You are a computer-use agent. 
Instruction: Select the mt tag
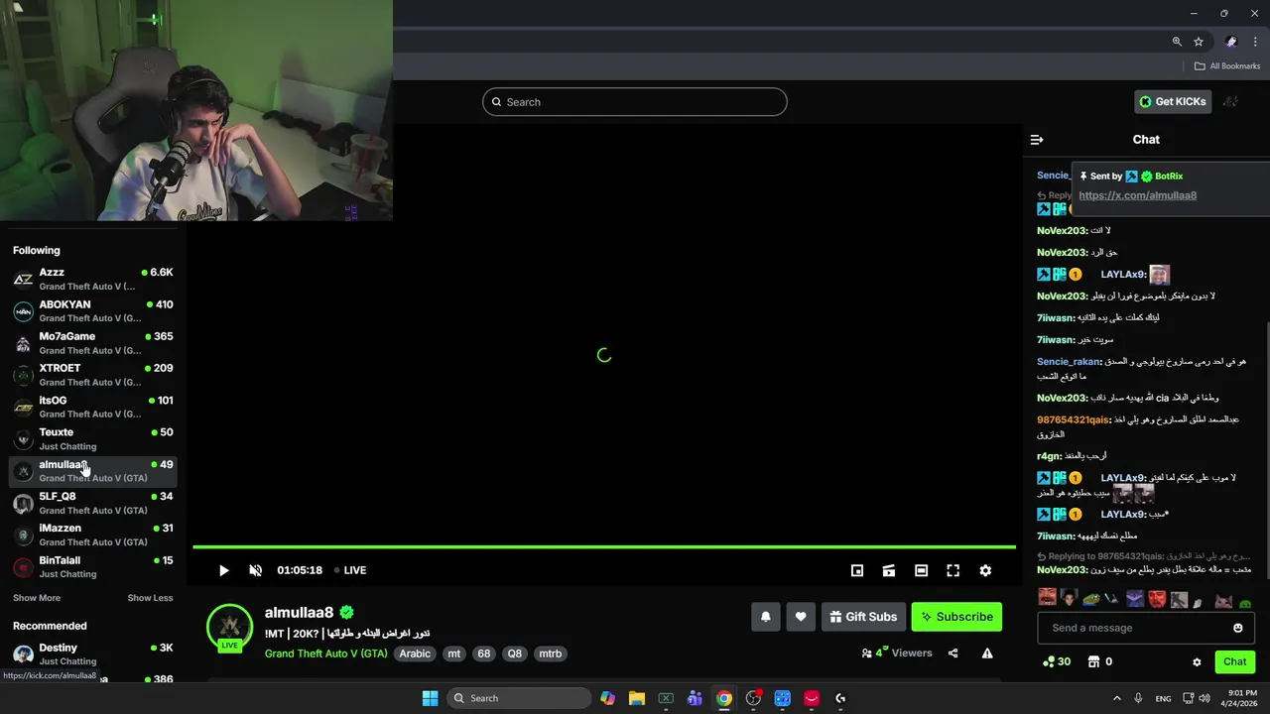coord(454,654)
